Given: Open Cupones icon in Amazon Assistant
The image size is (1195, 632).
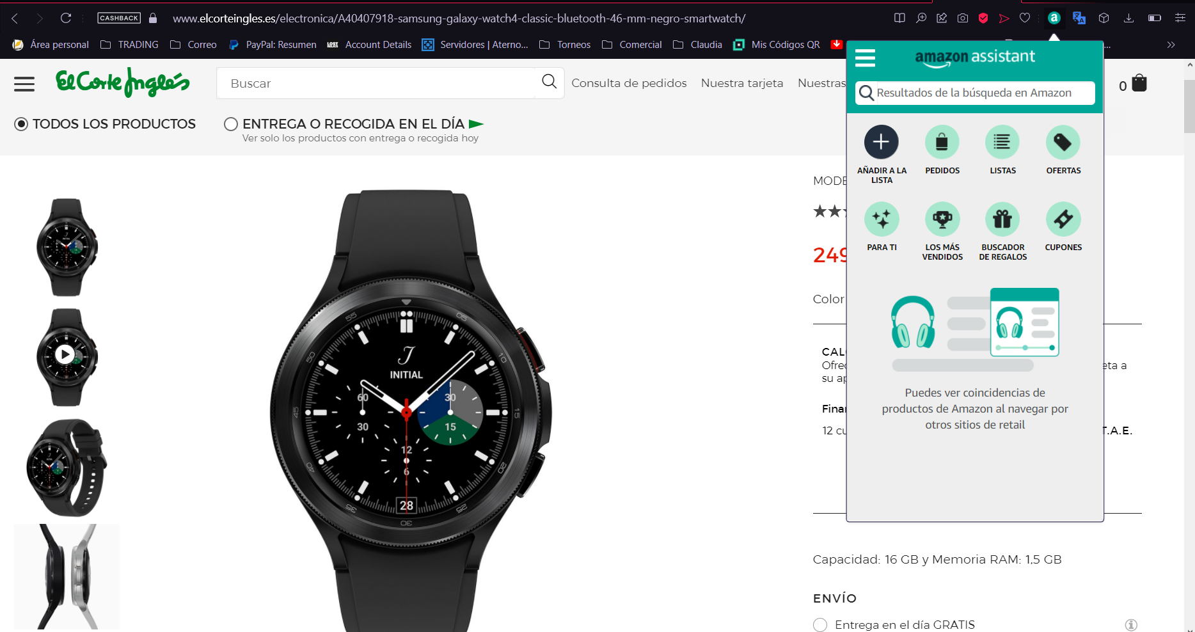Looking at the screenshot, I should point(1063,219).
